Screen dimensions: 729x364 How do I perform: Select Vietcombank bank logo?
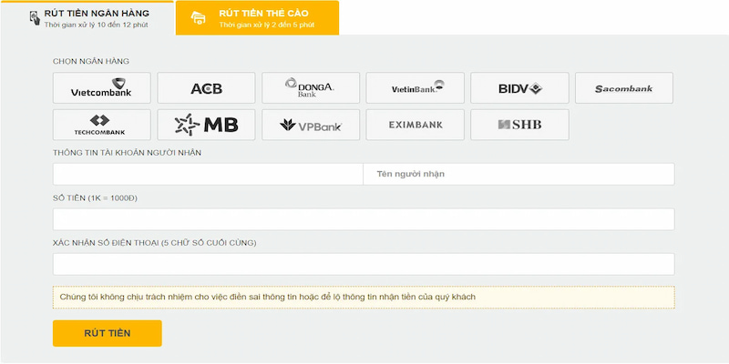click(101, 87)
